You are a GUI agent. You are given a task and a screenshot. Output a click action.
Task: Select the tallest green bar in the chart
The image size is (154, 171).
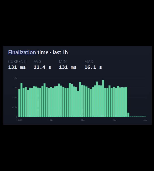click(x=103, y=99)
